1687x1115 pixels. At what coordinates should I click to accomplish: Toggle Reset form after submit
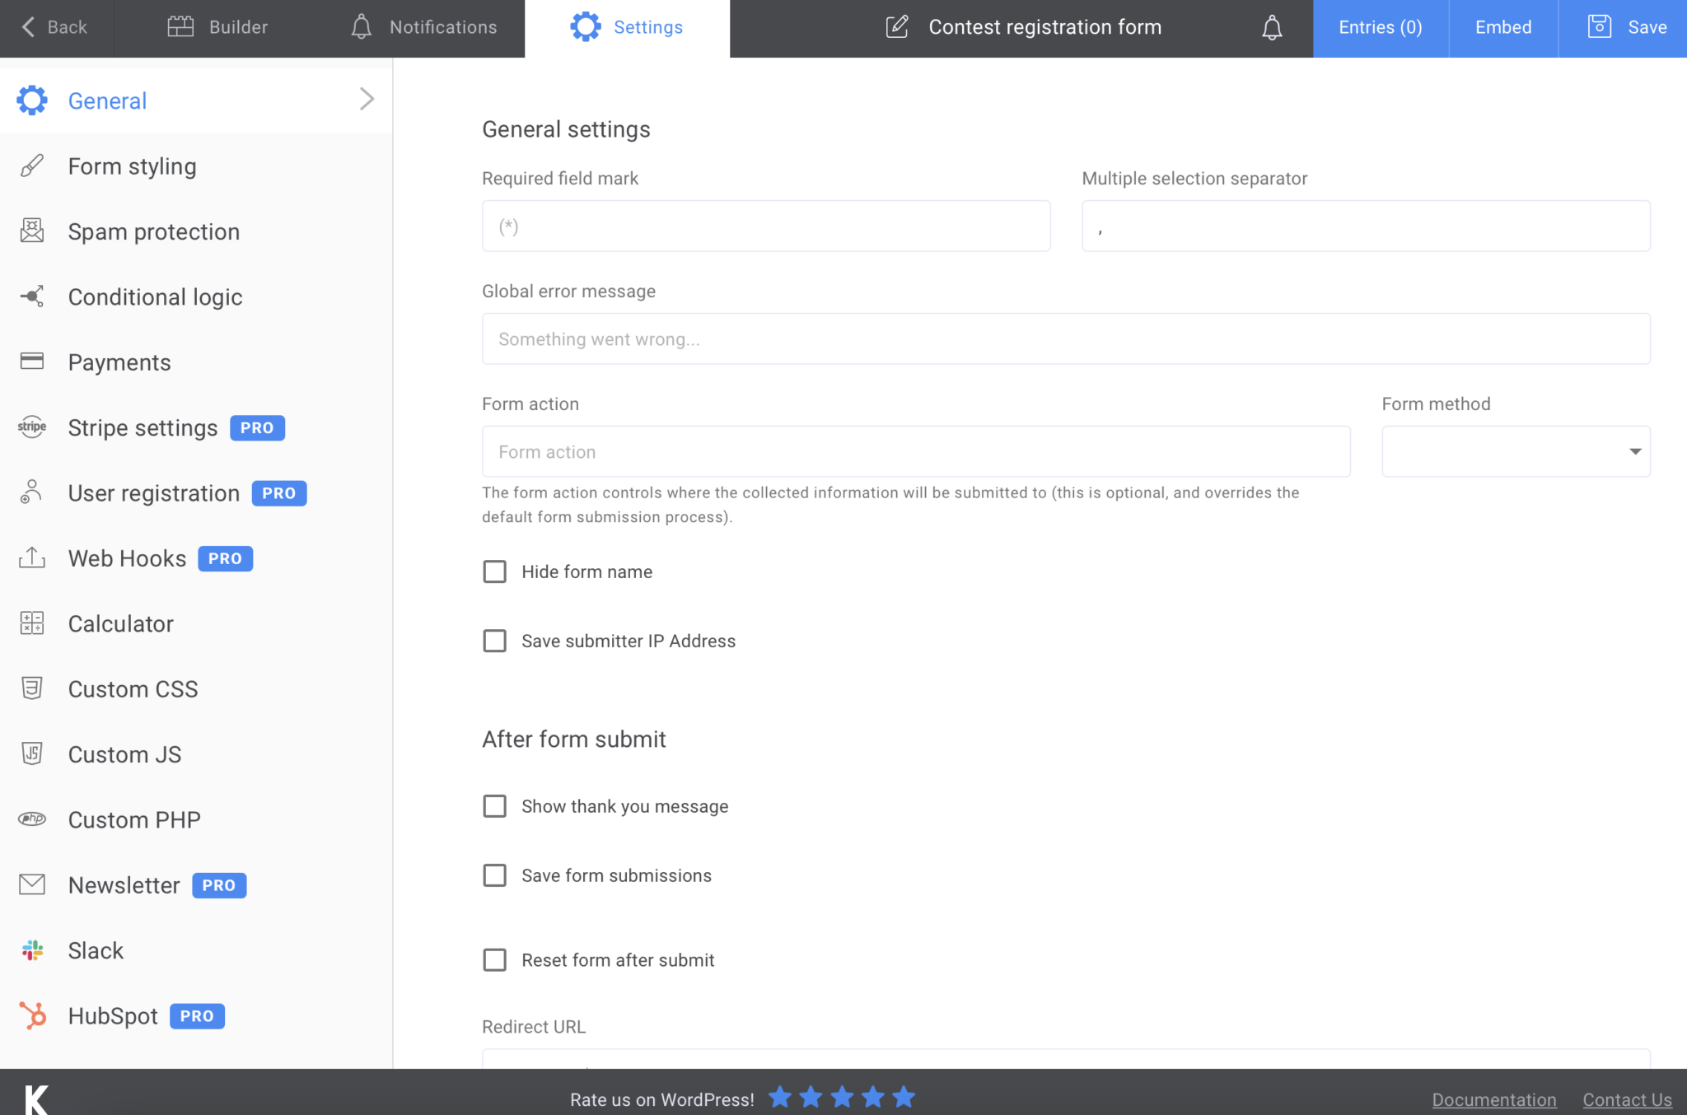coord(494,959)
